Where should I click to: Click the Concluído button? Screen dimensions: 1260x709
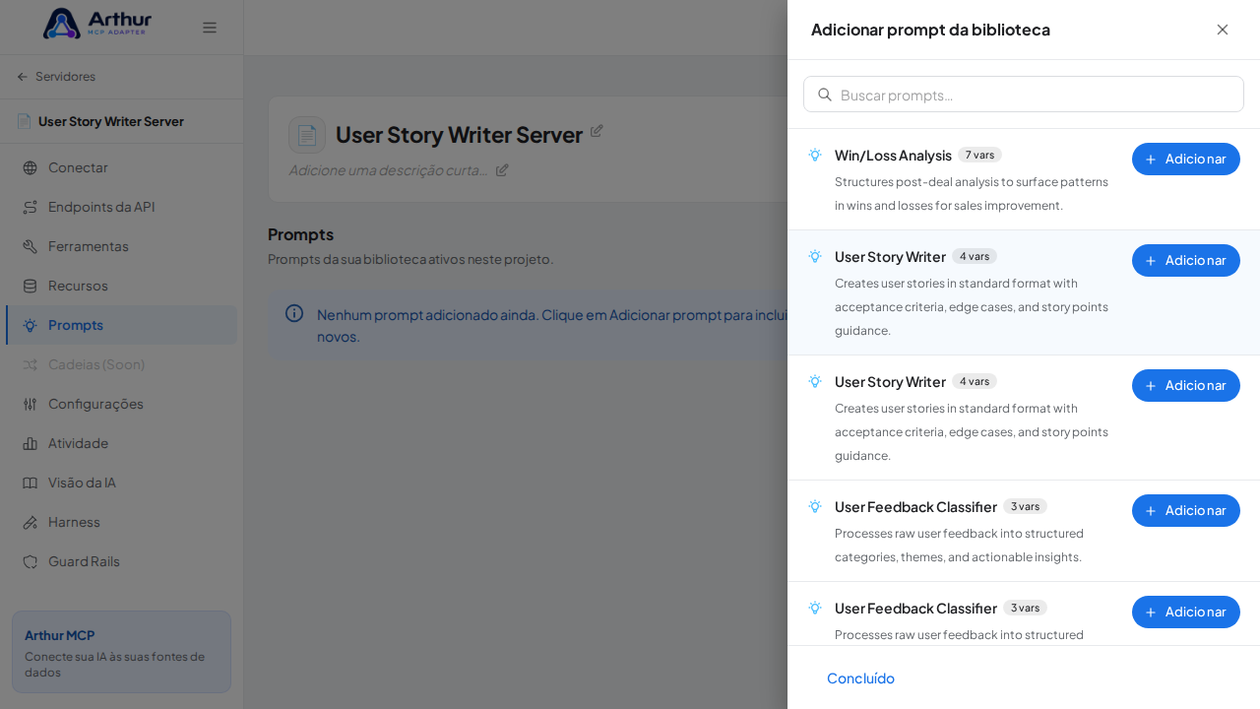pos(860,677)
